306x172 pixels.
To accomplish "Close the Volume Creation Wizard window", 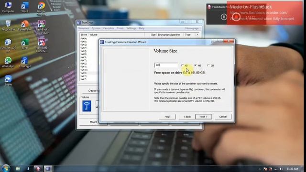I will pos(229,42).
